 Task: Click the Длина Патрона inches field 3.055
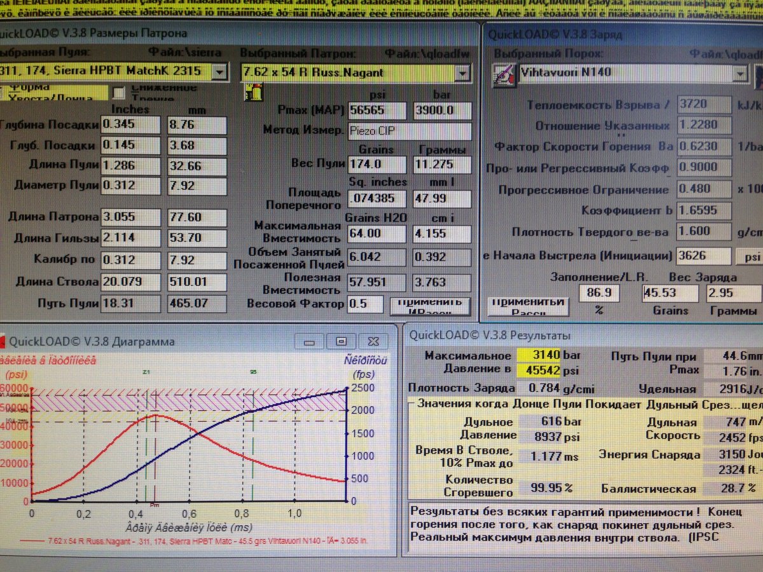pos(131,217)
